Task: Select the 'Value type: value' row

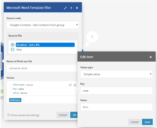Action: pyautogui.click(x=23, y=85)
